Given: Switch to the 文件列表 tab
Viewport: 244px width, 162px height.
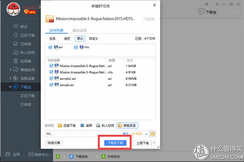Looking at the screenshot, I should 57,30.
